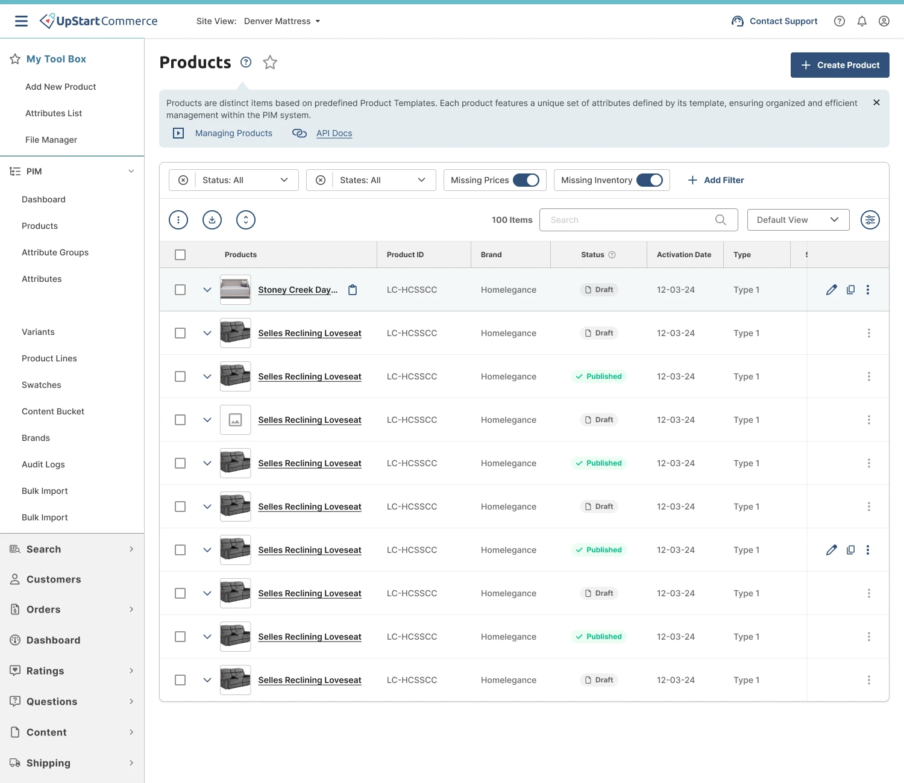
Task: Click the expand-collapse rows circle icon
Action: tap(246, 220)
